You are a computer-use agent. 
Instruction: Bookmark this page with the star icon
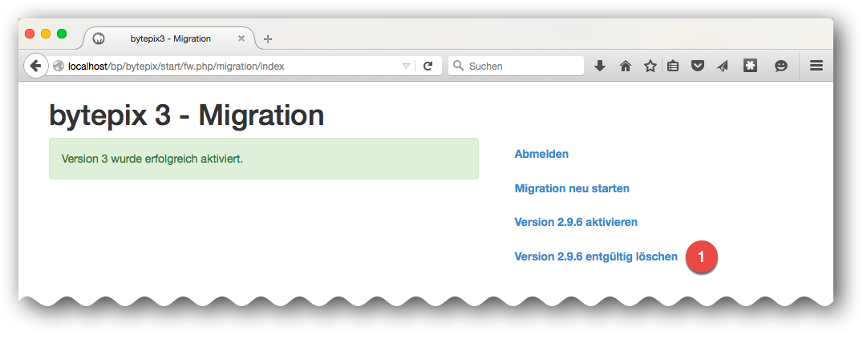click(650, 66)
